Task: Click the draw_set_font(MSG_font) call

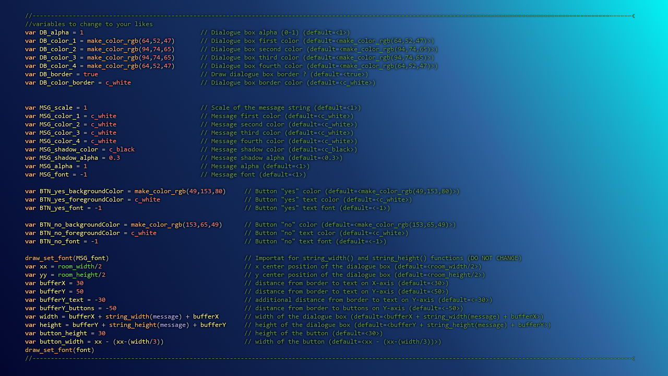Action: coord(67,258)
